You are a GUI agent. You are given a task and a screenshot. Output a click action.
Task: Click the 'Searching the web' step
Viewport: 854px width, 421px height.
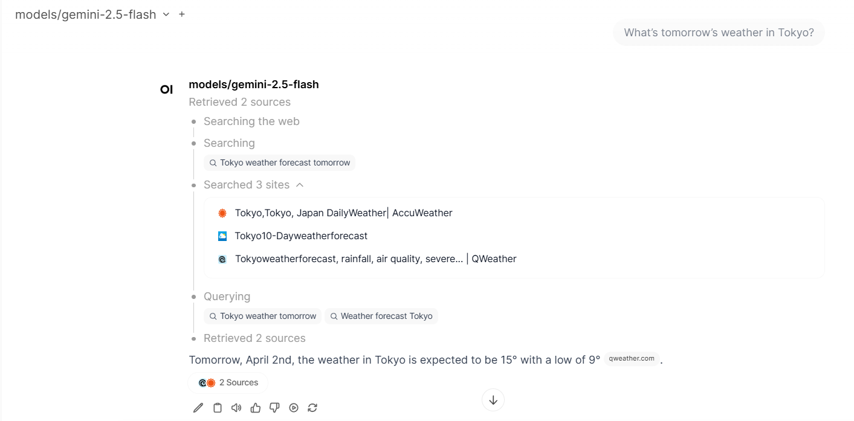[251, 121]
